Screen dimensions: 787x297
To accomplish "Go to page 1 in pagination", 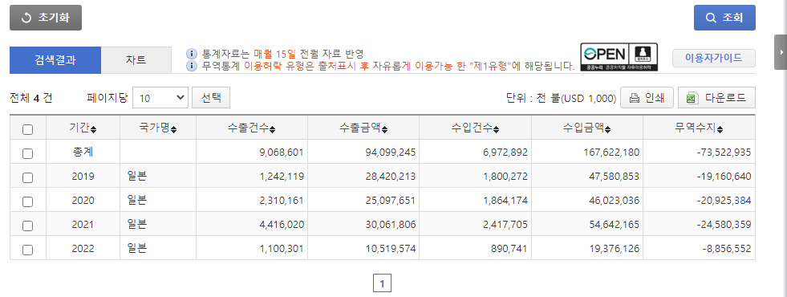I will 382,283.
